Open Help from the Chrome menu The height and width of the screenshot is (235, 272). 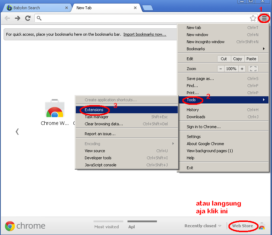223,158
